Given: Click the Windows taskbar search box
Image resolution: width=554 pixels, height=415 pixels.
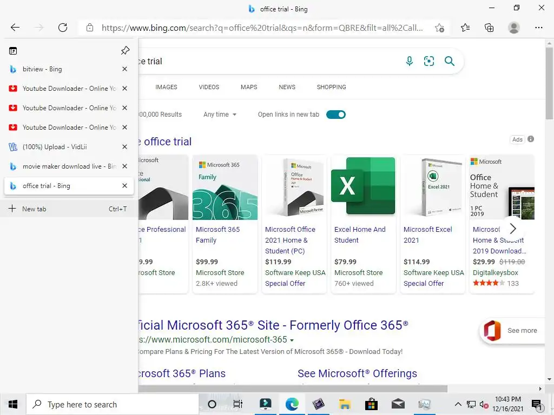Looking at the screenshot, I should click(x=113, y=404).
